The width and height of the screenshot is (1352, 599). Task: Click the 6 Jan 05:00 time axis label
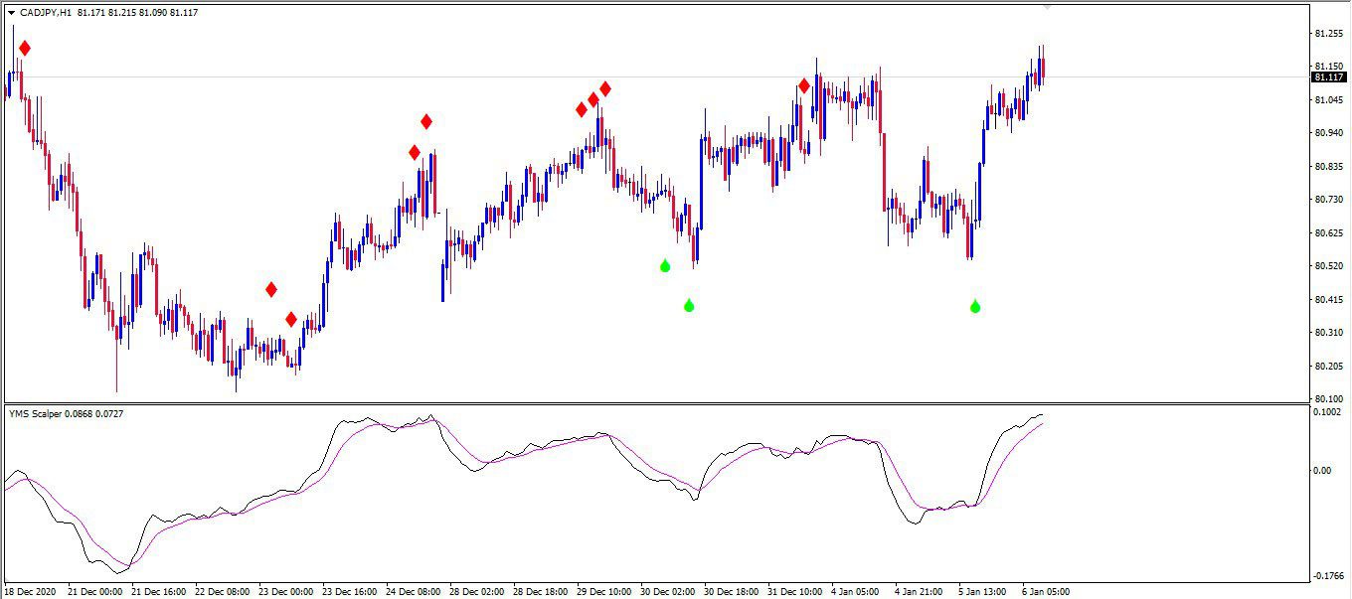[1046, 591]
